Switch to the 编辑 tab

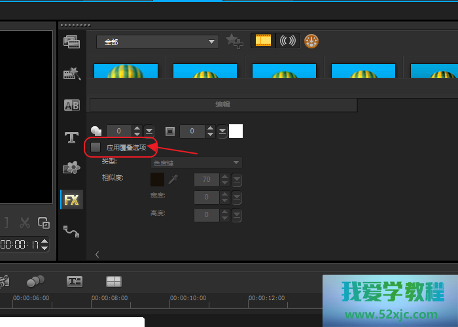coord(223,105)
